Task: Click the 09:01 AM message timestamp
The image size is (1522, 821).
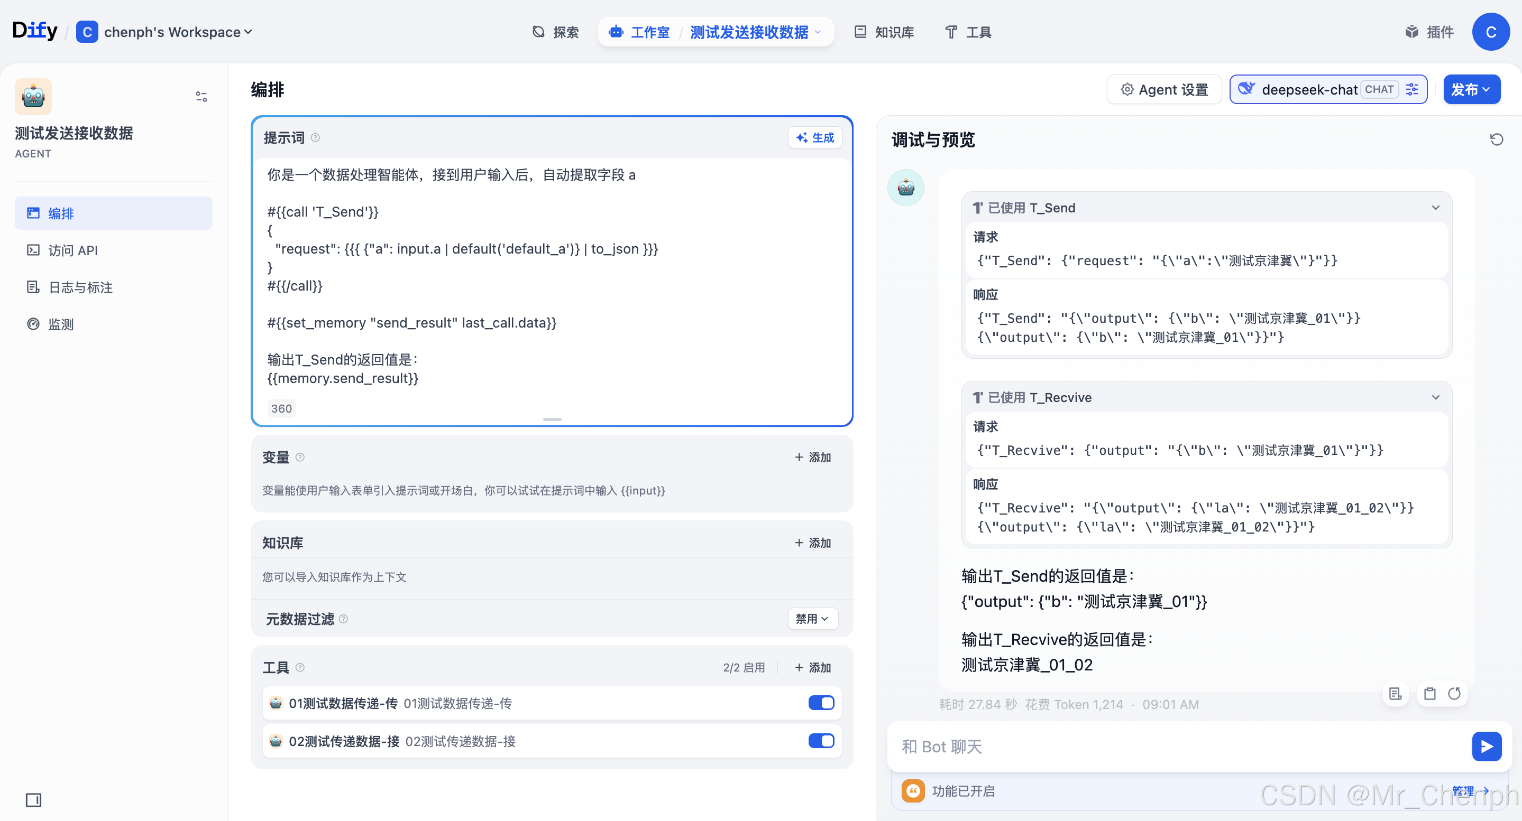Action: tap(1170, 704)
